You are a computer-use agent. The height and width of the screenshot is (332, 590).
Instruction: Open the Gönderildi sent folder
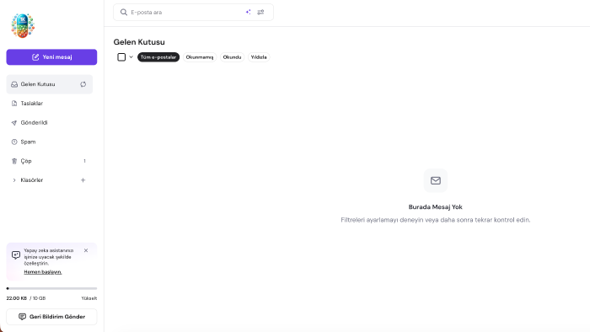click(49, 122)
